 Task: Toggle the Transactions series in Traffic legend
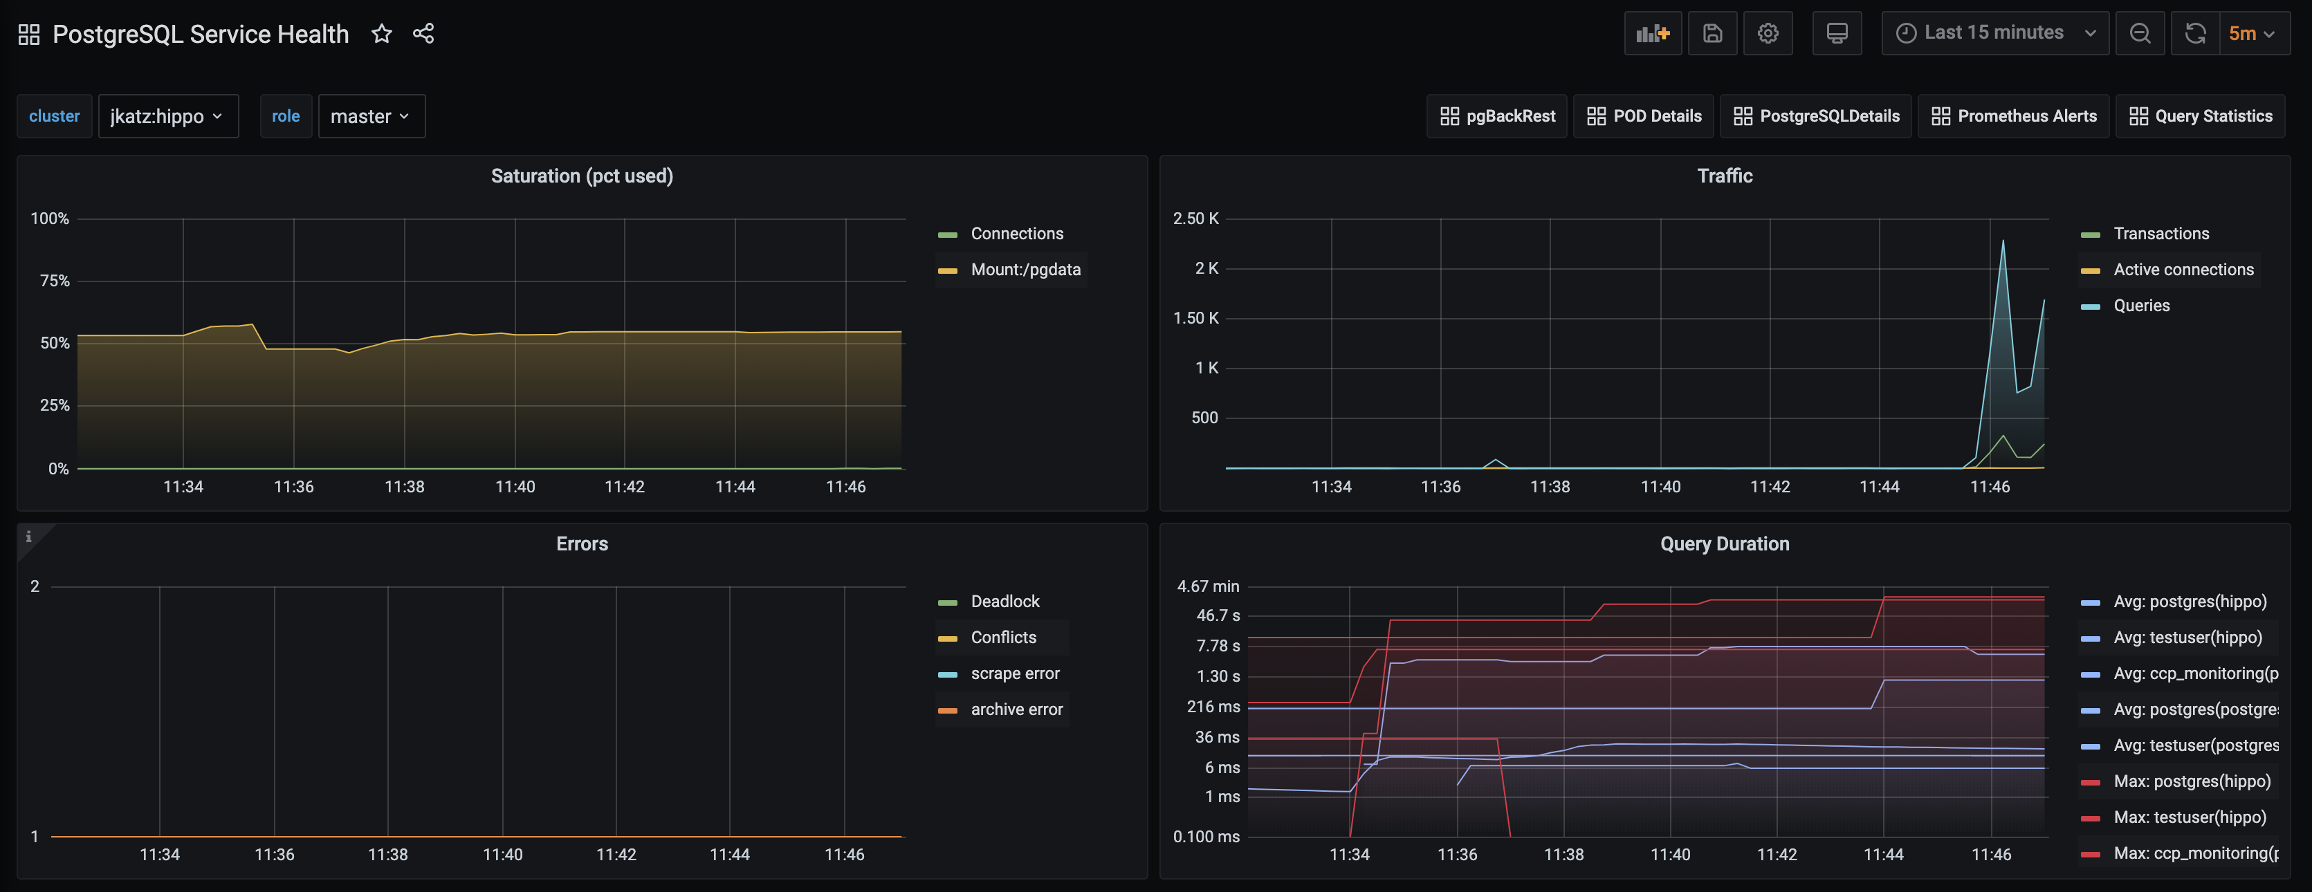click(x=2161, y=233)
